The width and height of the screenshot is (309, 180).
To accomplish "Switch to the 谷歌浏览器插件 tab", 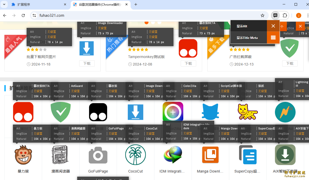I will click(x=100, y=5).
